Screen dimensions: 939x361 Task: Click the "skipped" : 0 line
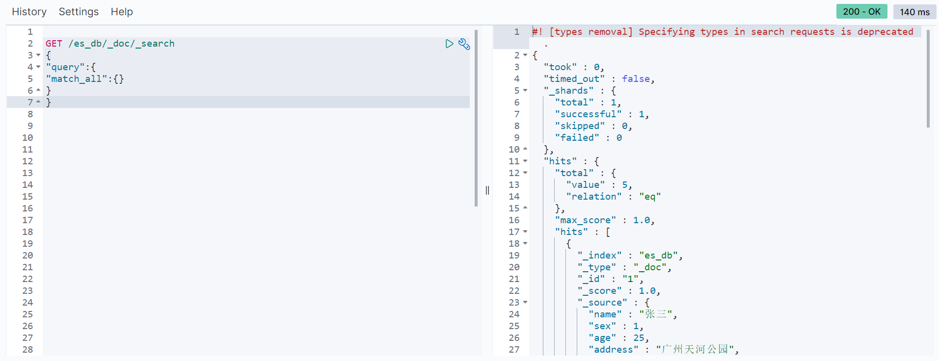[x=593, y=126]
